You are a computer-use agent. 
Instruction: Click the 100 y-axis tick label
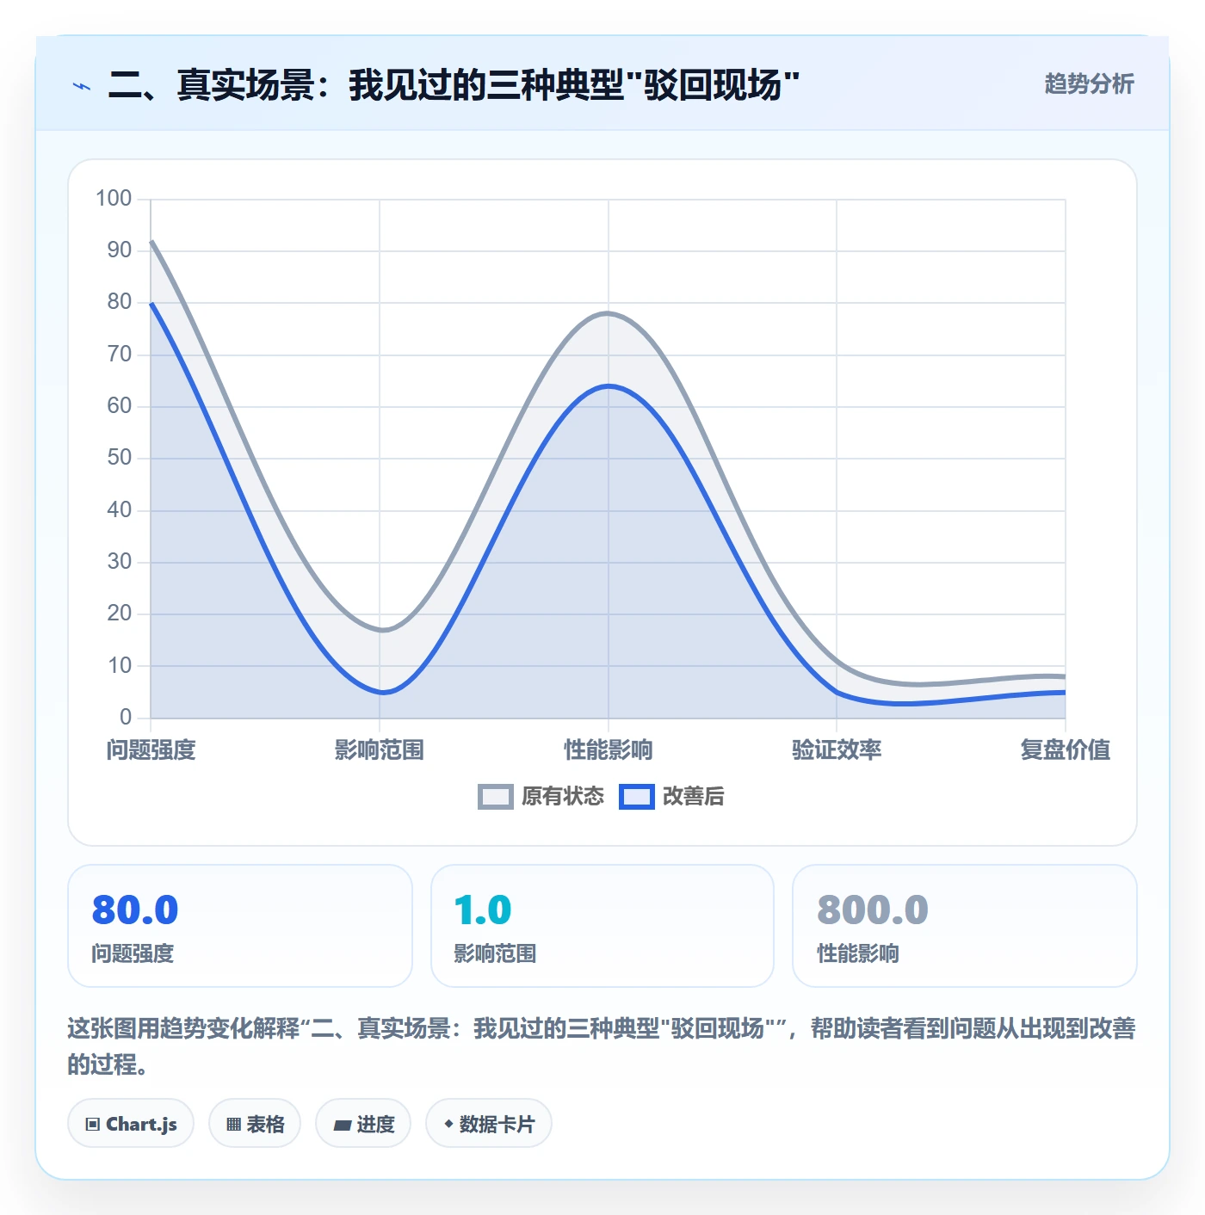114,199
